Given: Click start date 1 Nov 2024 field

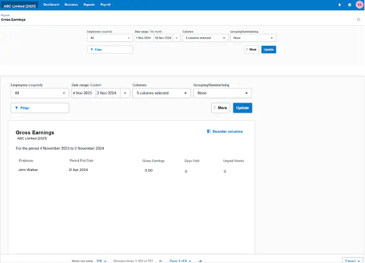Looking at the screenshot, I should (x=144, y=38).
